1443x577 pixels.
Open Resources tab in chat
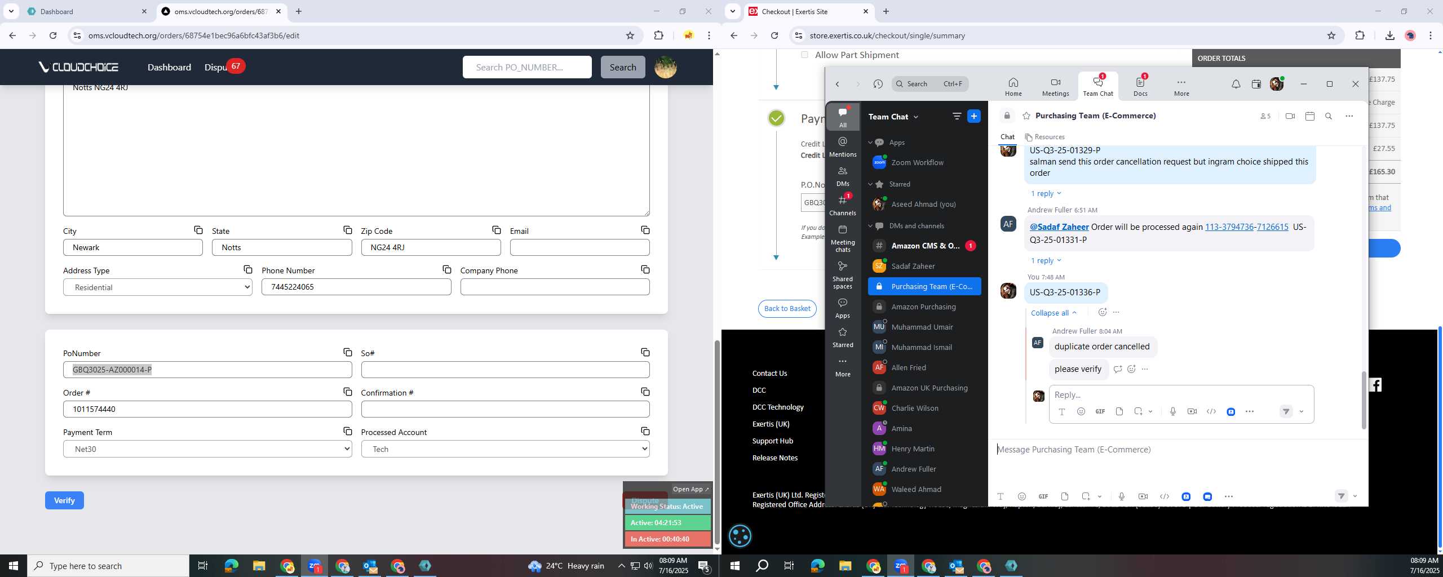pyautogui.click(x=1044, y=137)
